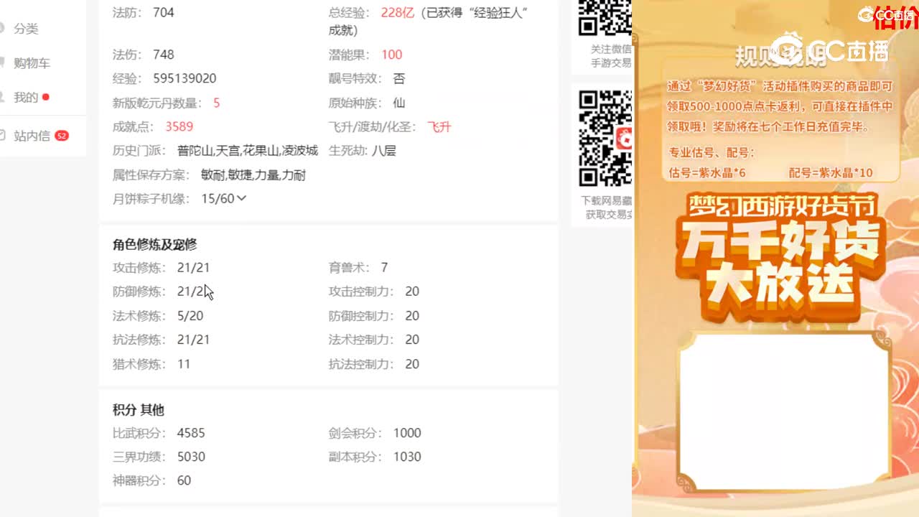Select 法术修炼 value 5/20
Viewport: 919px width, 517px height.
pyautogui.click(x=190, y=315)
